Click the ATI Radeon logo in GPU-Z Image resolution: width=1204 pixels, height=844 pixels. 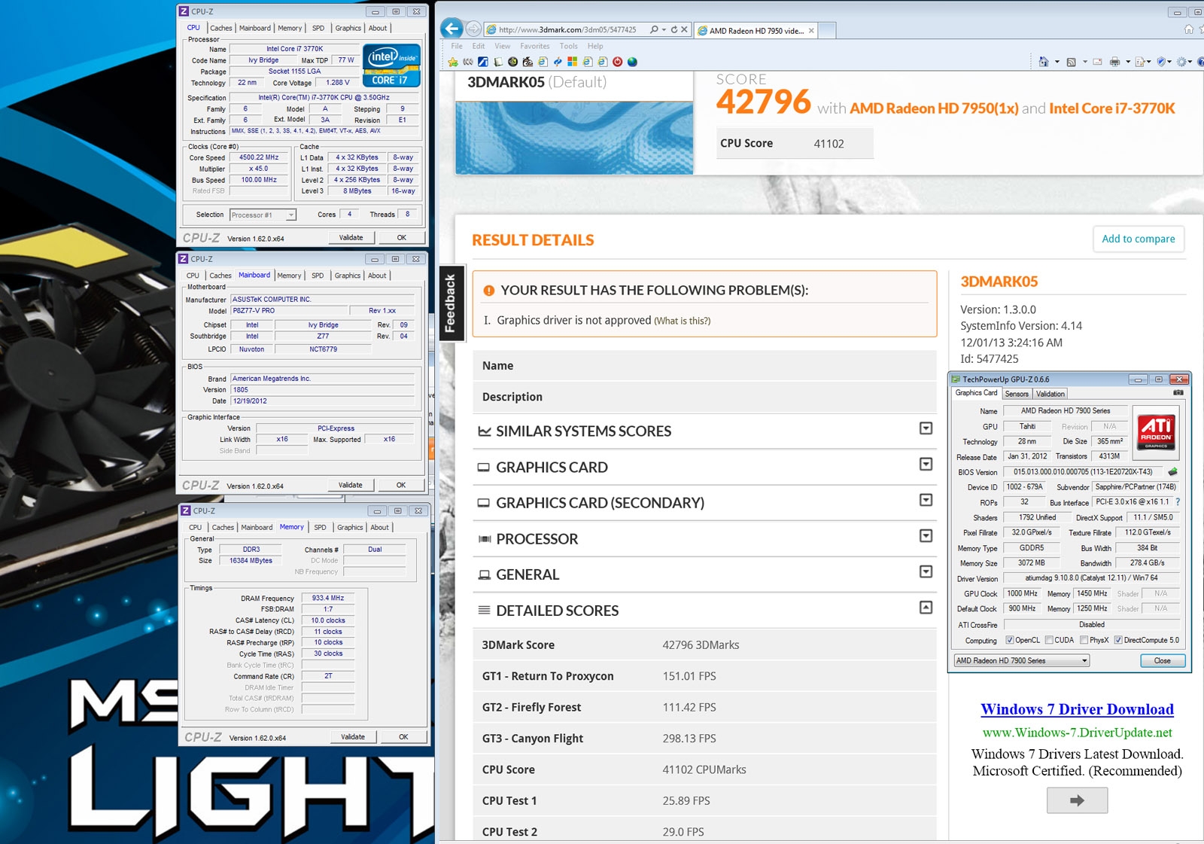[1156, 431]
